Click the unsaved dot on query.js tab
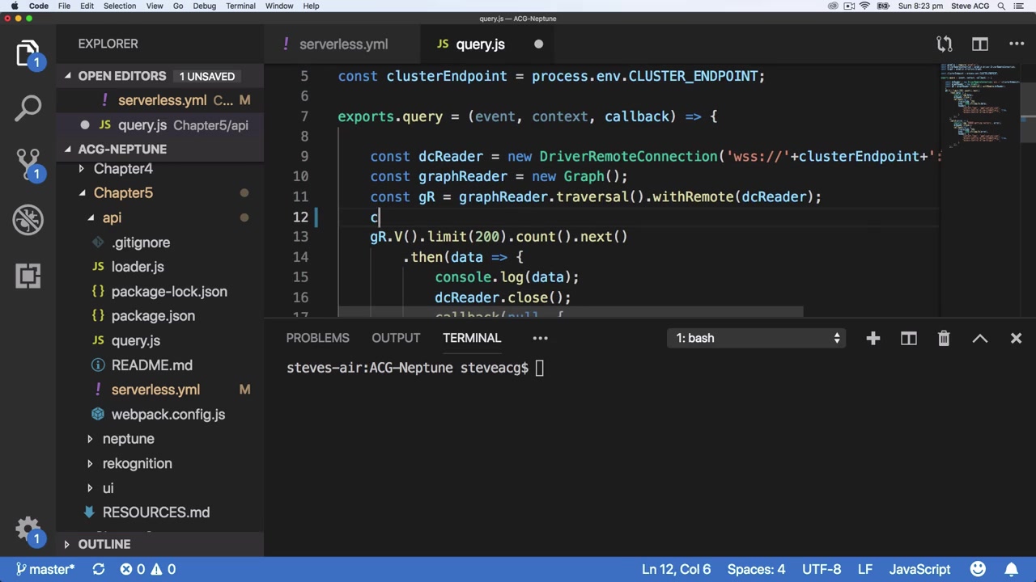Screen dimensions: 1036x582 [x=538, y=44]
